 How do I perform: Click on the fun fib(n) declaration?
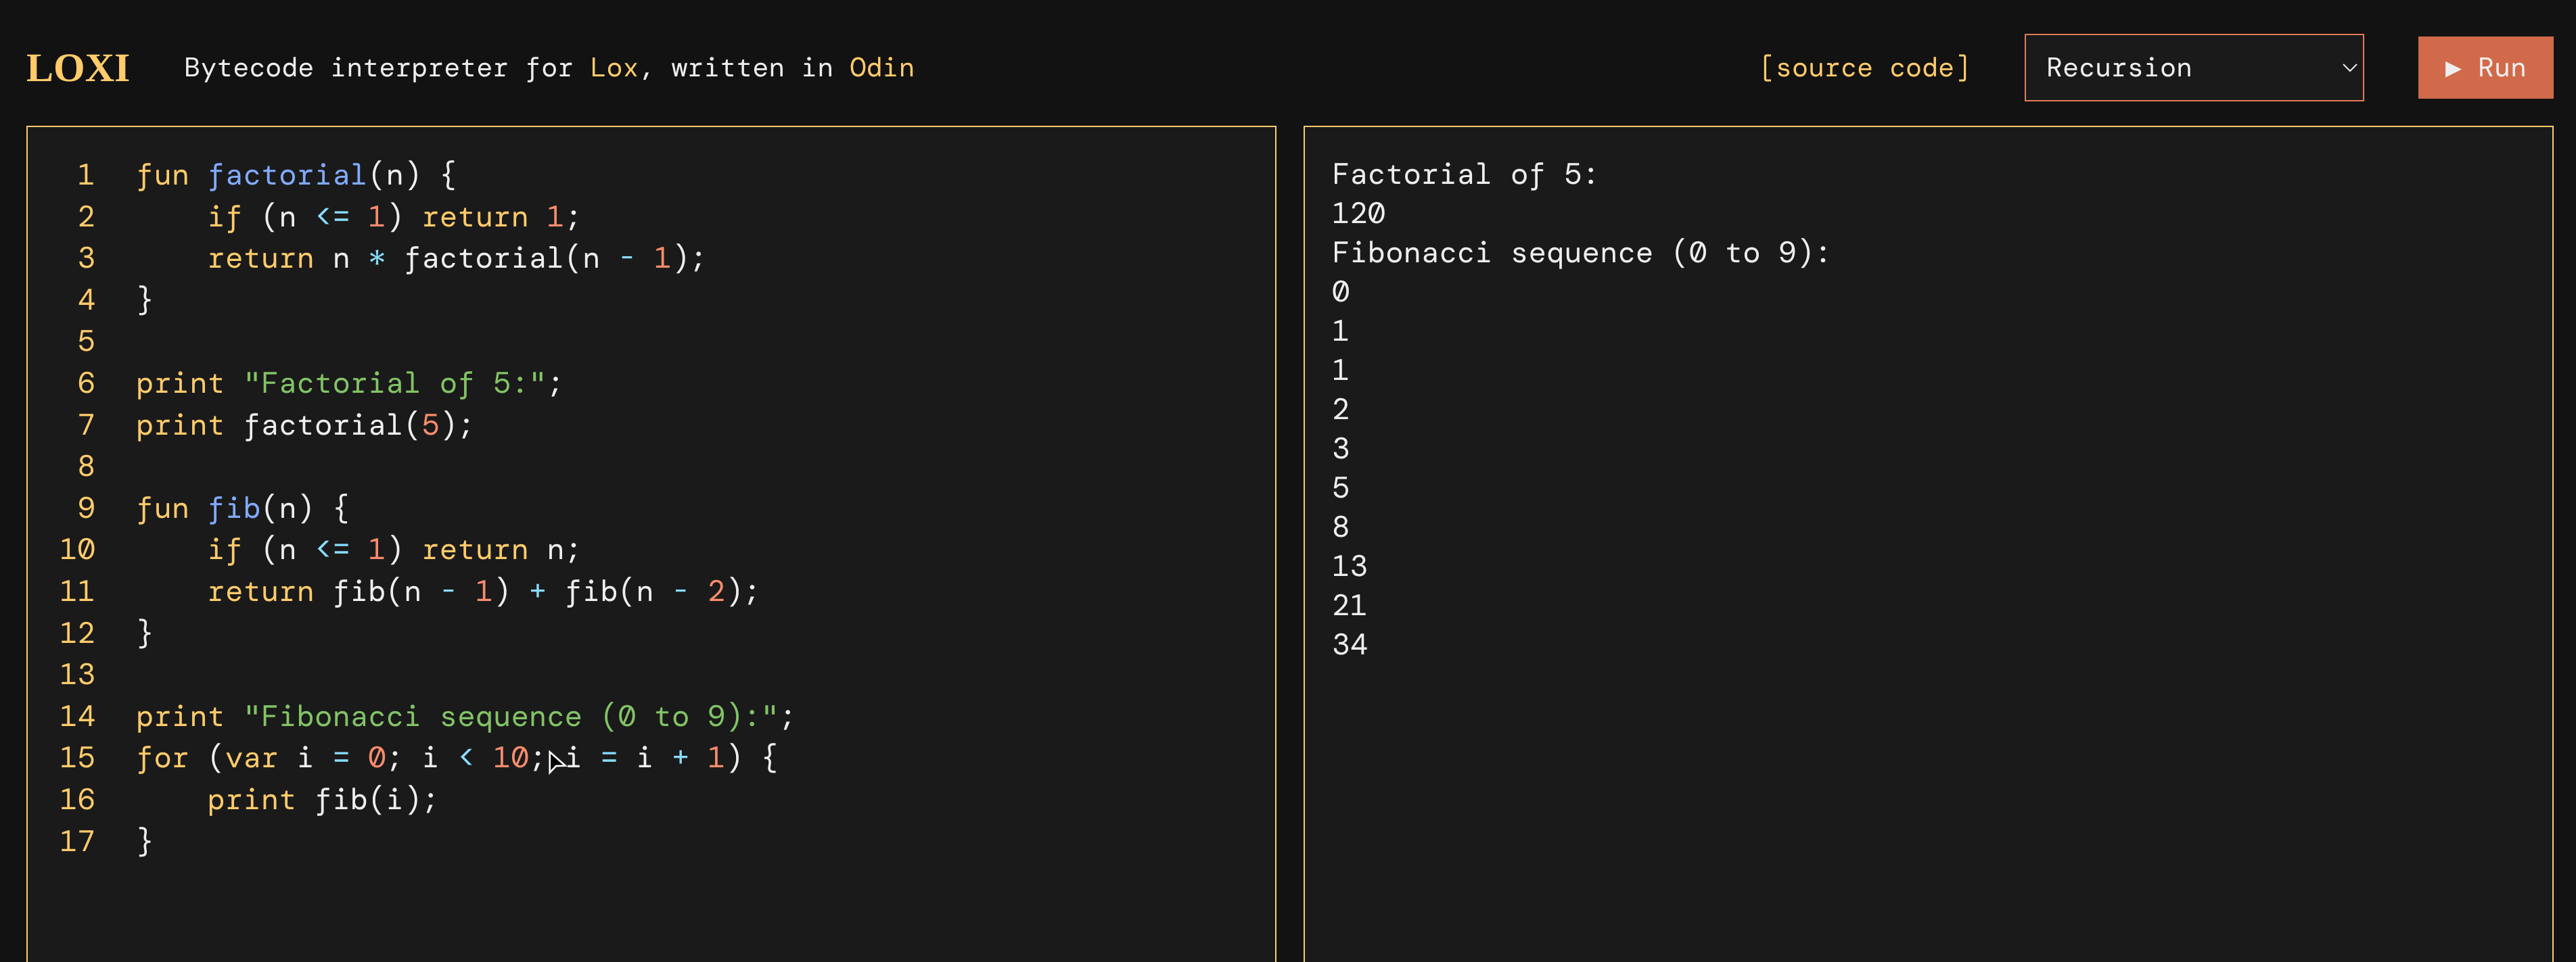click(x=240, y=508)
